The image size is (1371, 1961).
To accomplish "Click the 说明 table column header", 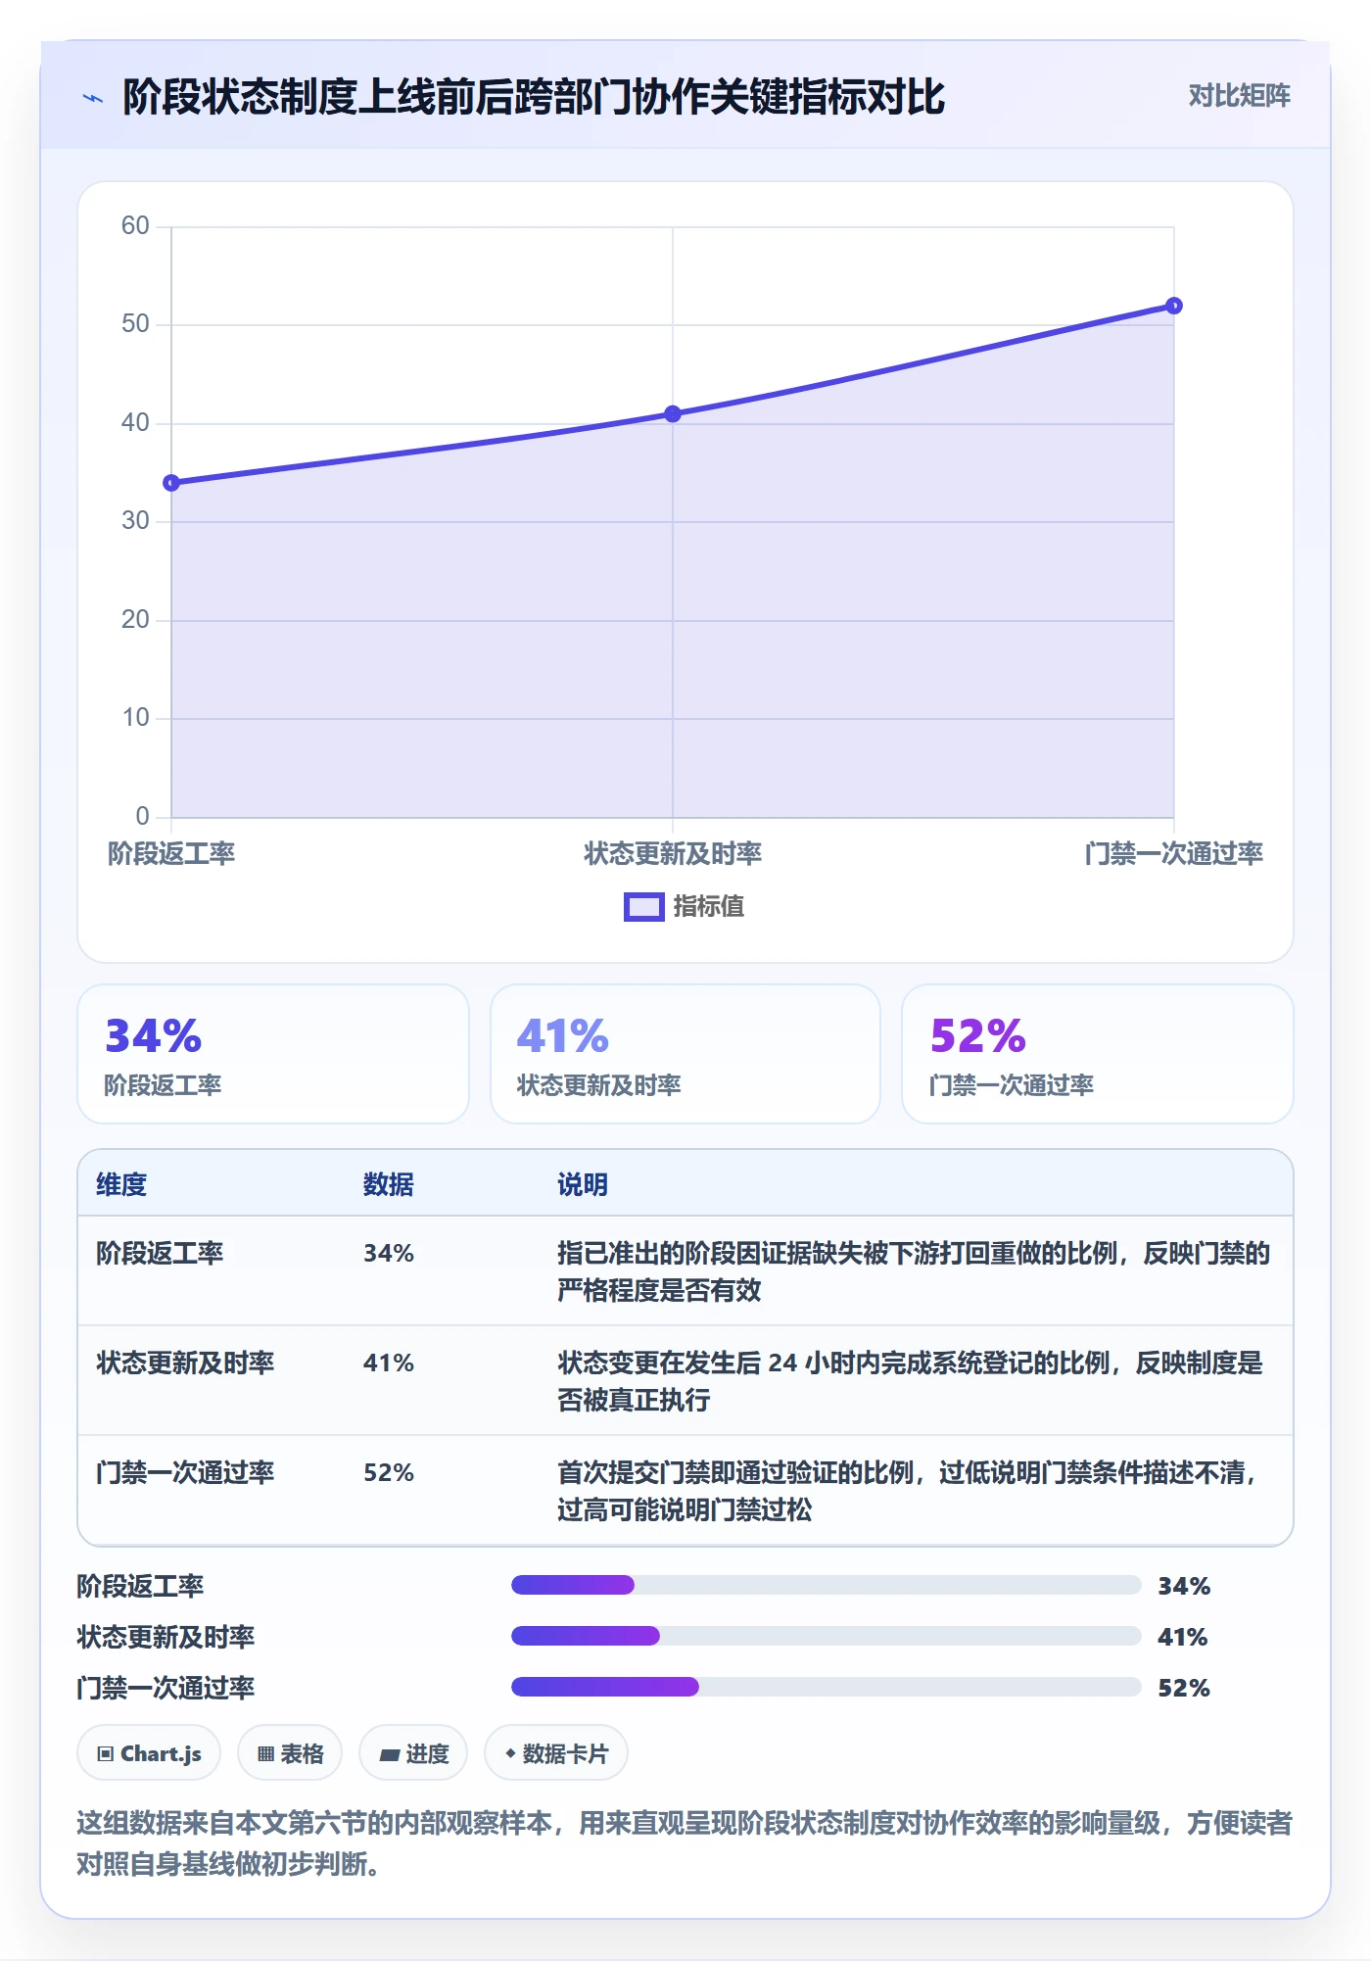I will [x=583, y=1185].
